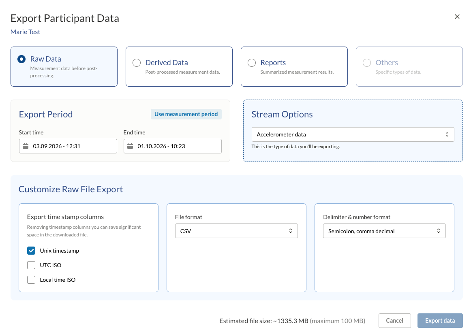This screenshot has height=334, width=471.
Task: Choose the Reports radio option
Action: [x=252, y=63]
